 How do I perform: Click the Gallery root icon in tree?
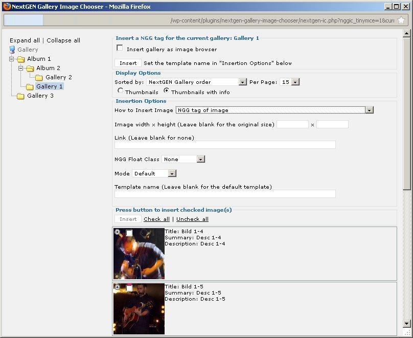click(12, 50)
